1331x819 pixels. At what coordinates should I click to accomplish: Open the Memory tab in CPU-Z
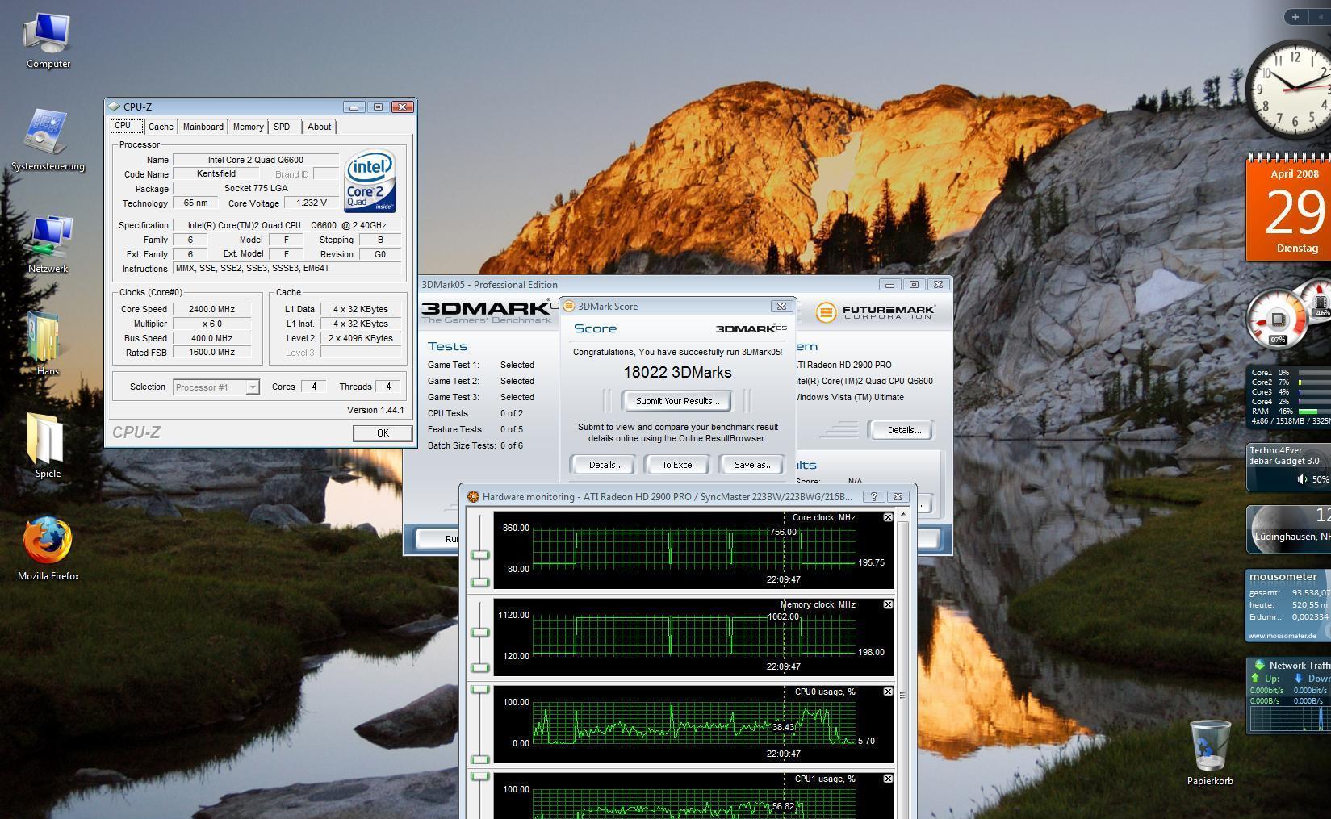pyautogui.click(x=248, y=127)
